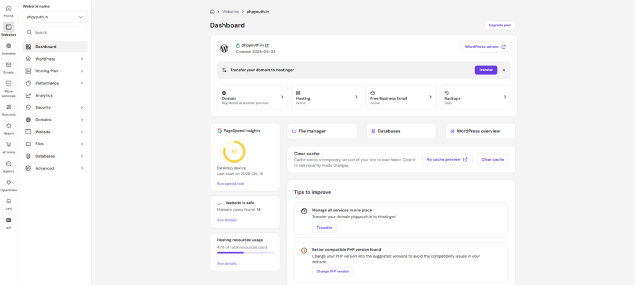Click No cache preview button
Screen dimensions: 635x285
click(x=447, y=160)
